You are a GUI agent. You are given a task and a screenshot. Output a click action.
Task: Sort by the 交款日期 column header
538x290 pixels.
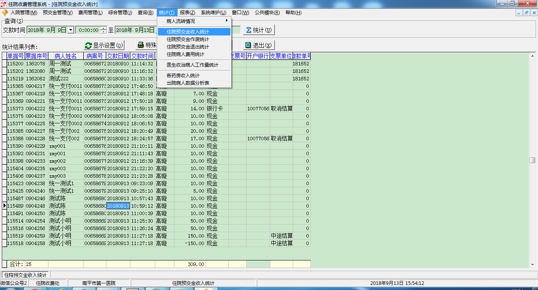click(118, 56)
